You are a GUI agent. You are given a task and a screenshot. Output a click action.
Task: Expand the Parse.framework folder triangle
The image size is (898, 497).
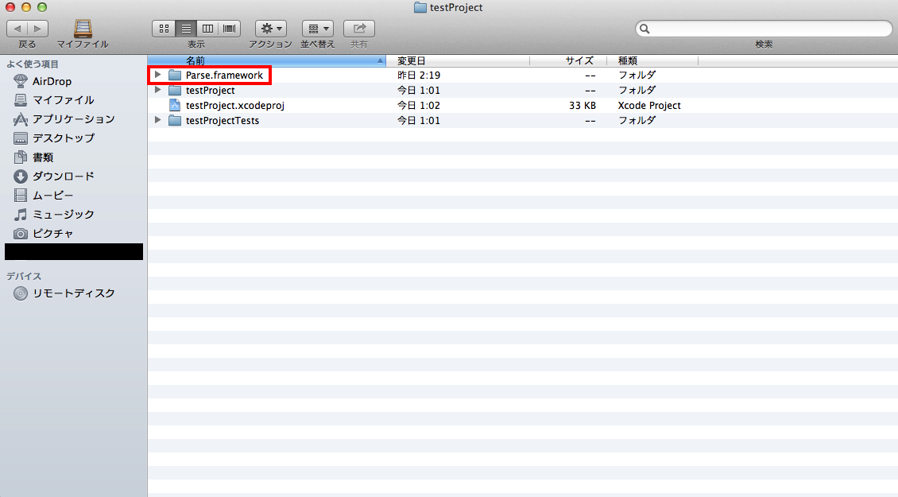158,75
